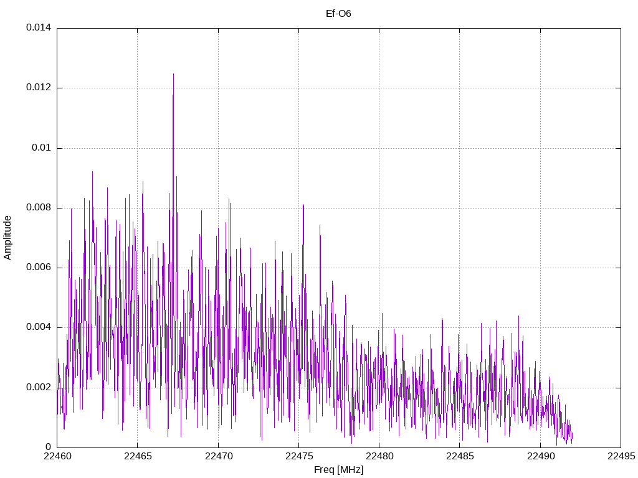Click the 0.012 y-axis tick label
This screenshot has height=478, width=638.
[39, 87]
